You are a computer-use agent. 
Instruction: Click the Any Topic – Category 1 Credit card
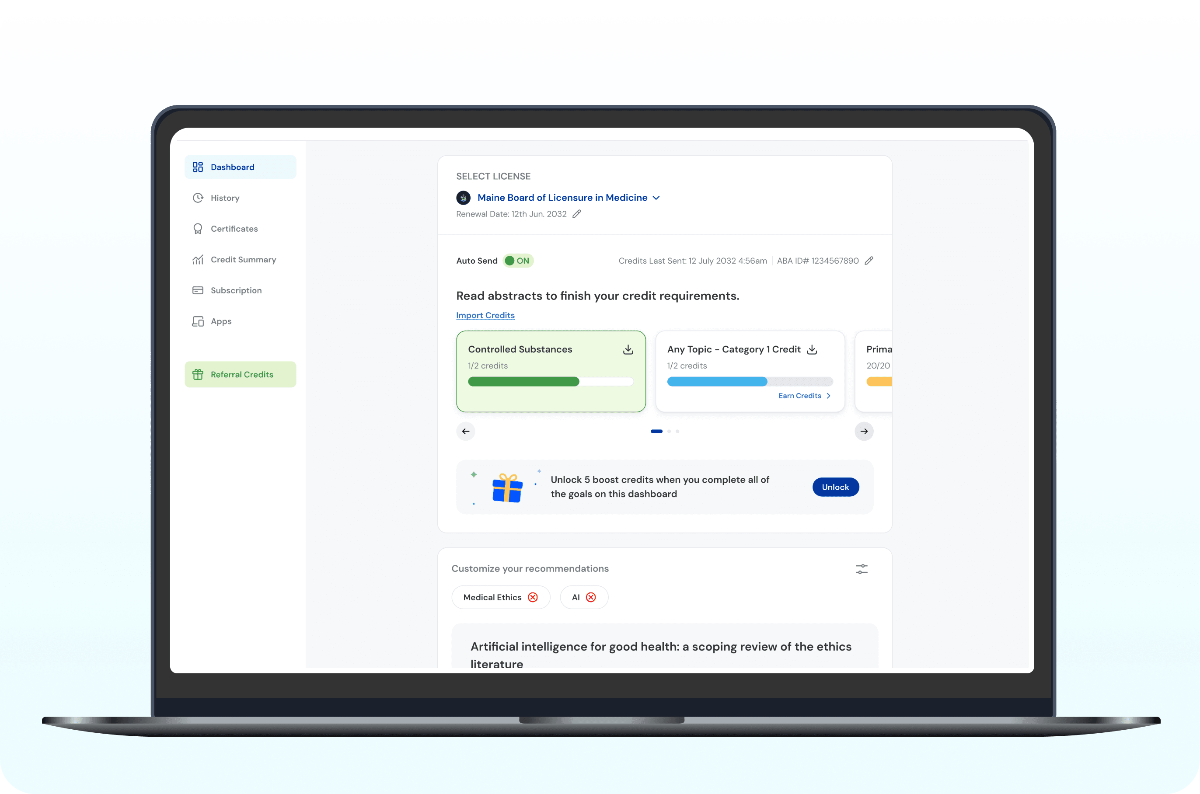click(x=750, y=372)
